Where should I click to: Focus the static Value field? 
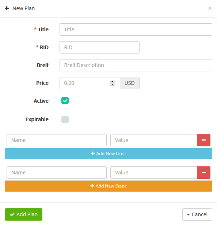coord(154,173)
